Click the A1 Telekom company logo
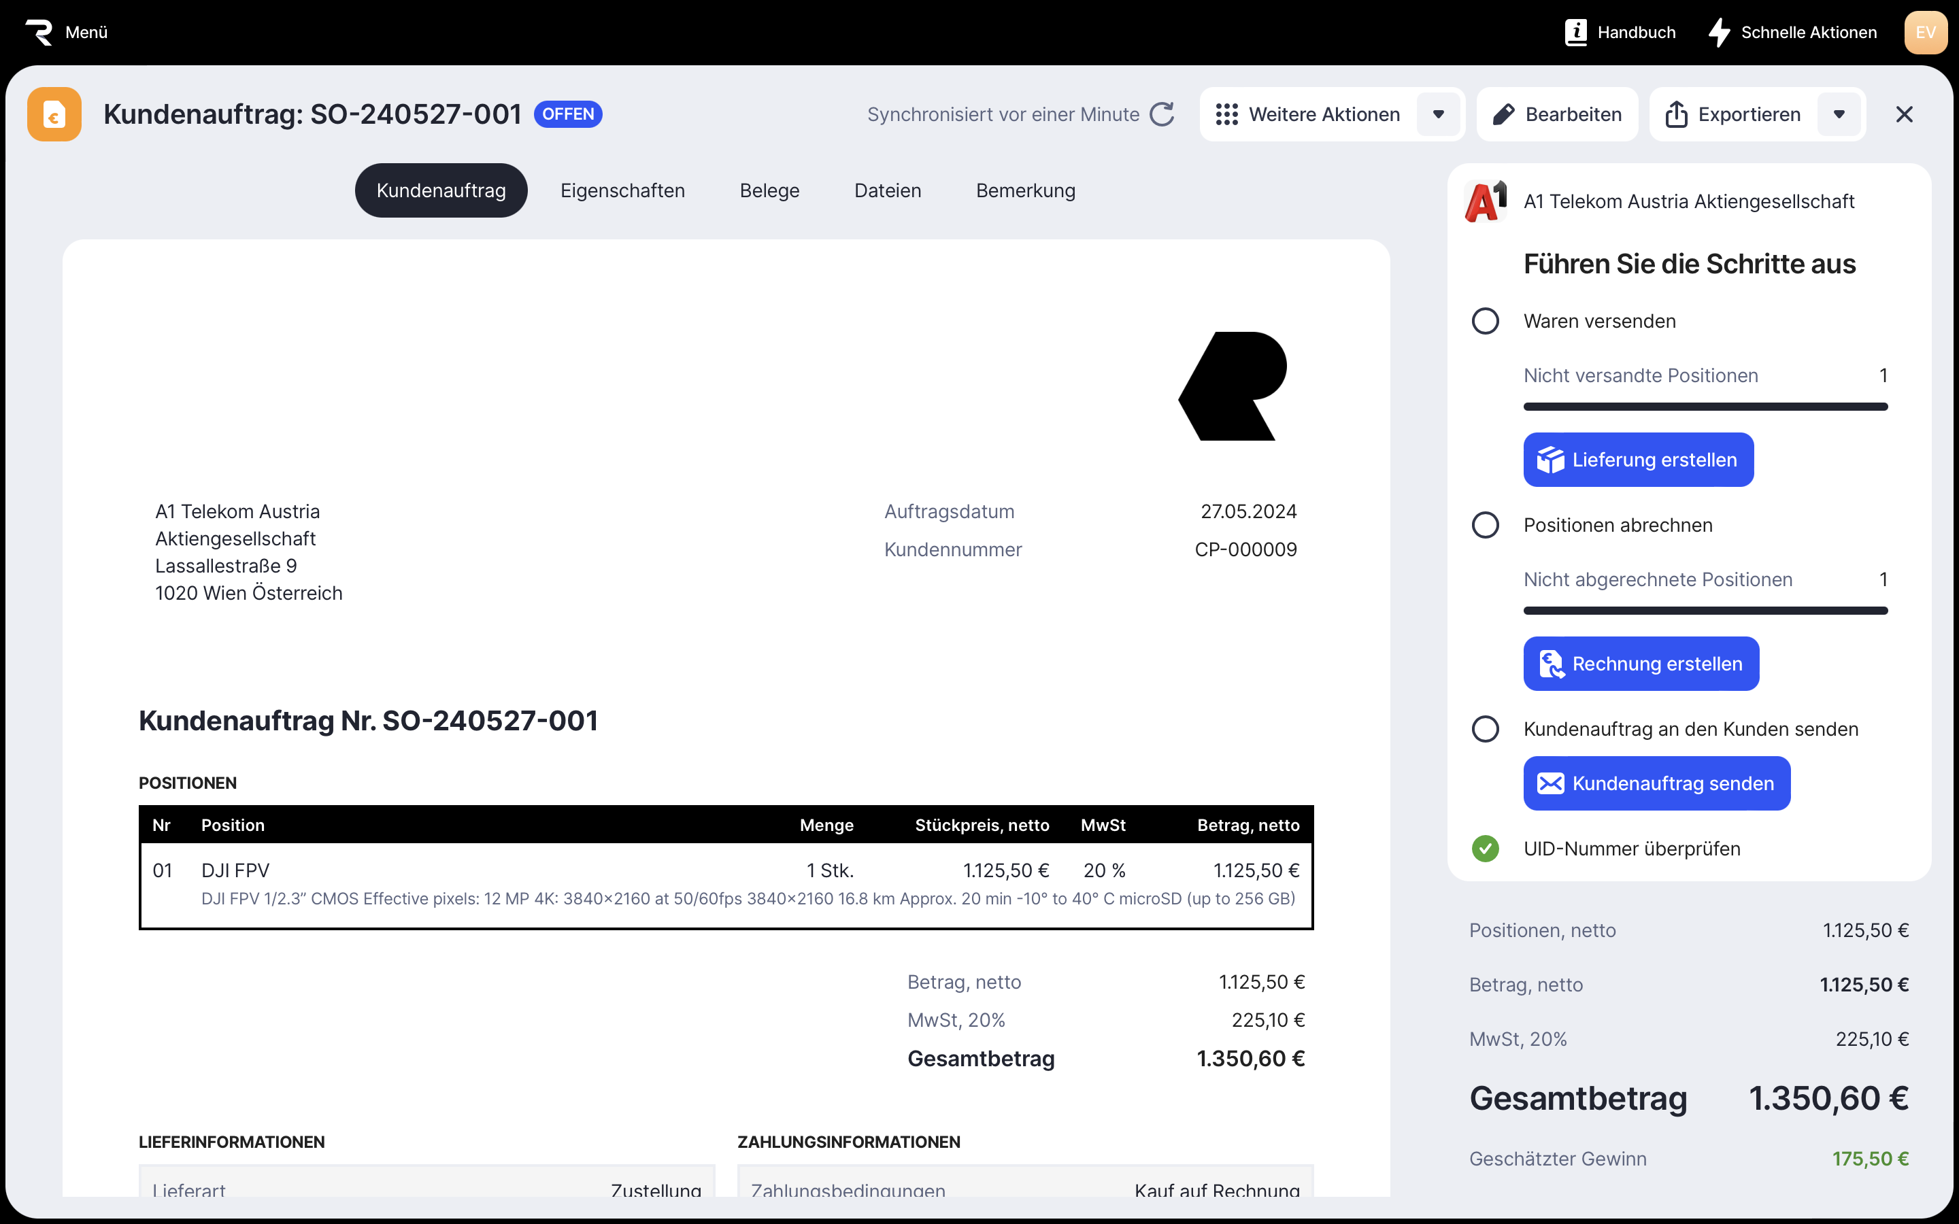Image resolution: width=1959 pixels, height=1224 pixels. coord(1486,201)
